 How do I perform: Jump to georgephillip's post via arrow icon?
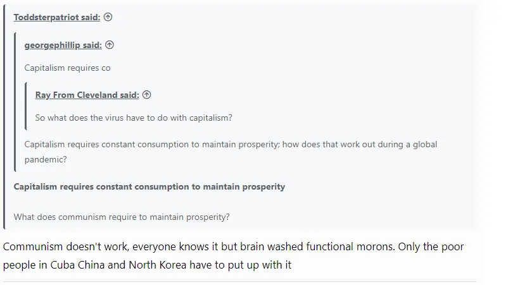(110, 45)
